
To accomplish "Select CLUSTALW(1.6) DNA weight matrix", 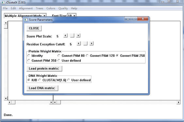I will [52, 80].
